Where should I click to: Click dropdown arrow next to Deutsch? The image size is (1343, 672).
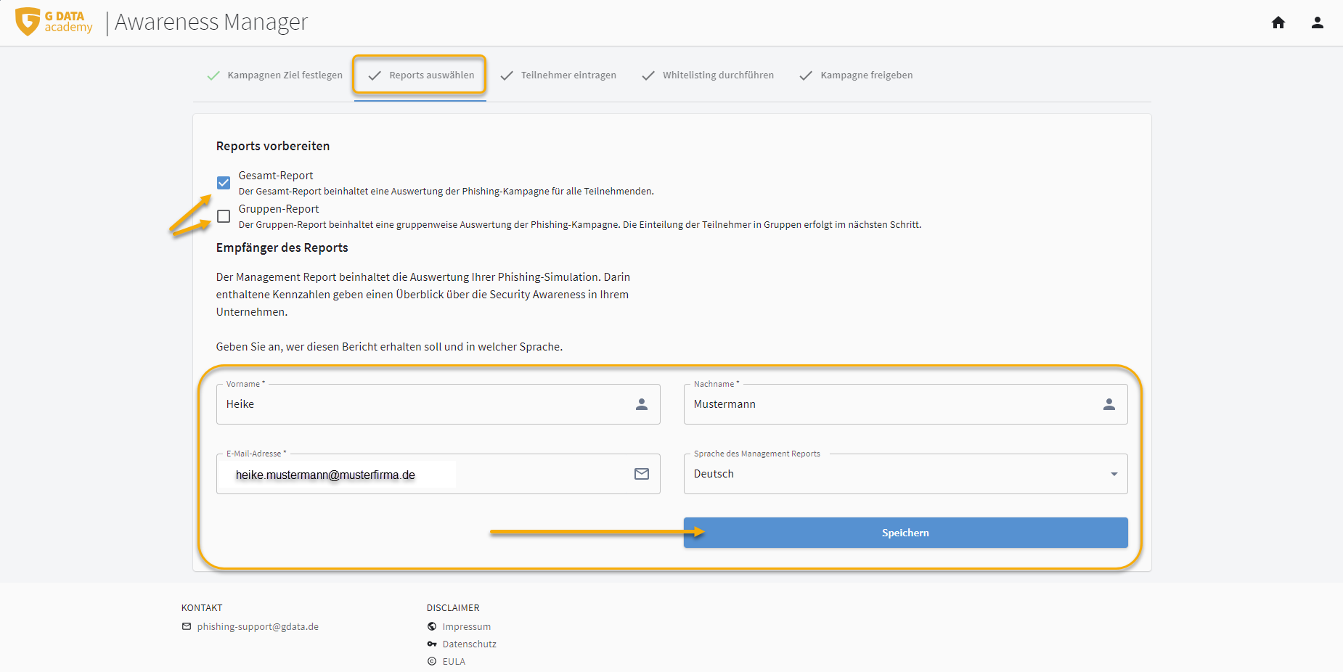(1114, 474)
